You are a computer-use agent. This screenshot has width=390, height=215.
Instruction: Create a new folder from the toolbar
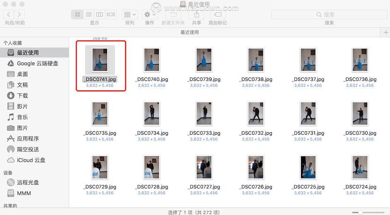pyautogui.click(x=173, y=14)
